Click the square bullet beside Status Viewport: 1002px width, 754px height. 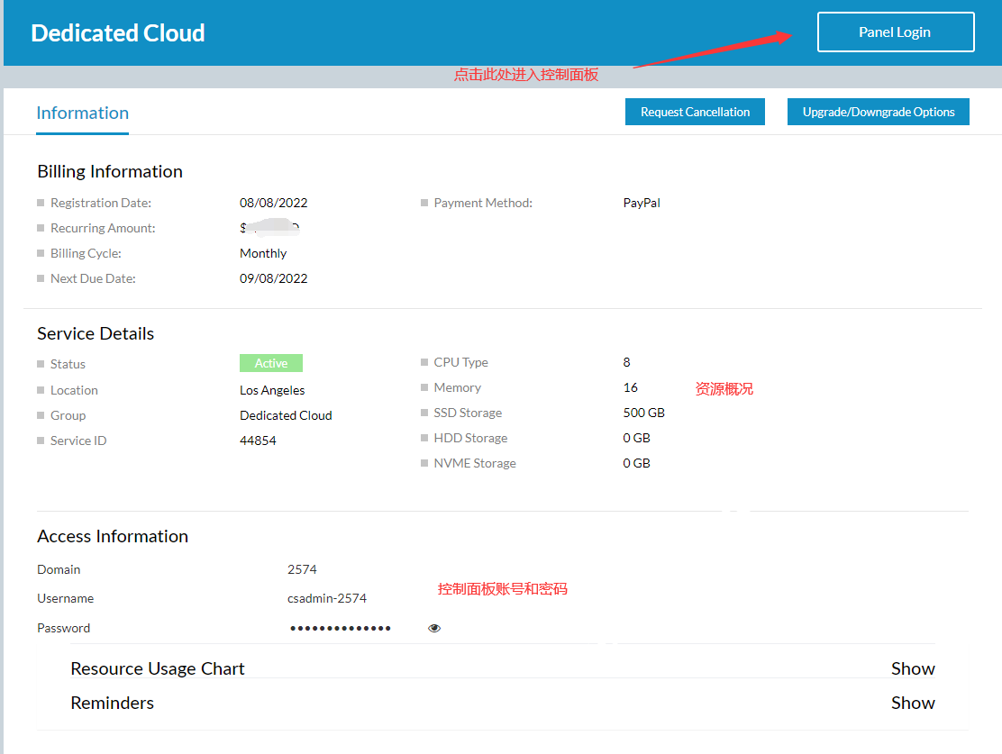coord(41,364)
